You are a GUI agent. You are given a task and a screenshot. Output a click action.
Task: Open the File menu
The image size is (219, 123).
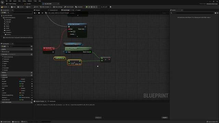tap(7, 1)
